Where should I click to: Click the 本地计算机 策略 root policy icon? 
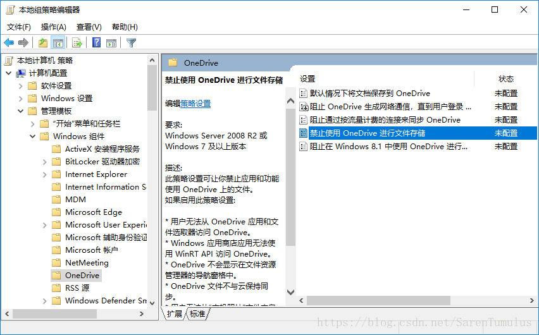[9, 61]
